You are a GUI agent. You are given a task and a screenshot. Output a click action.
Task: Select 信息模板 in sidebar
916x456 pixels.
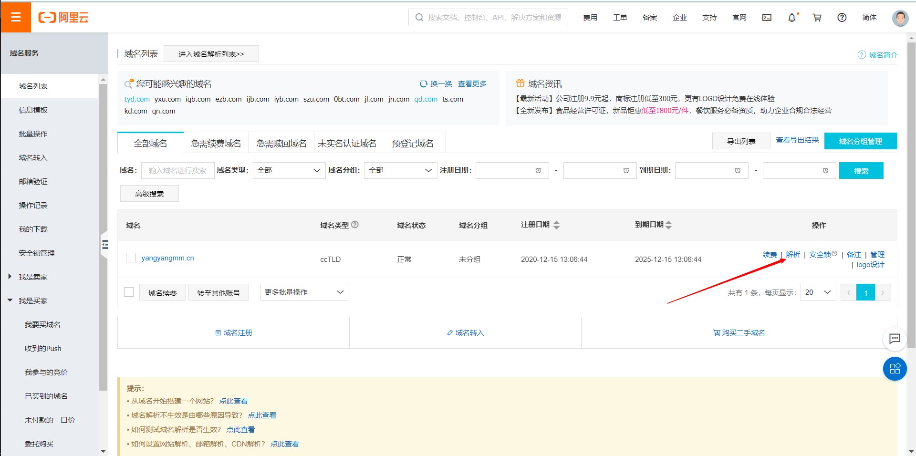pyautogui.click(x=33, y=110)
